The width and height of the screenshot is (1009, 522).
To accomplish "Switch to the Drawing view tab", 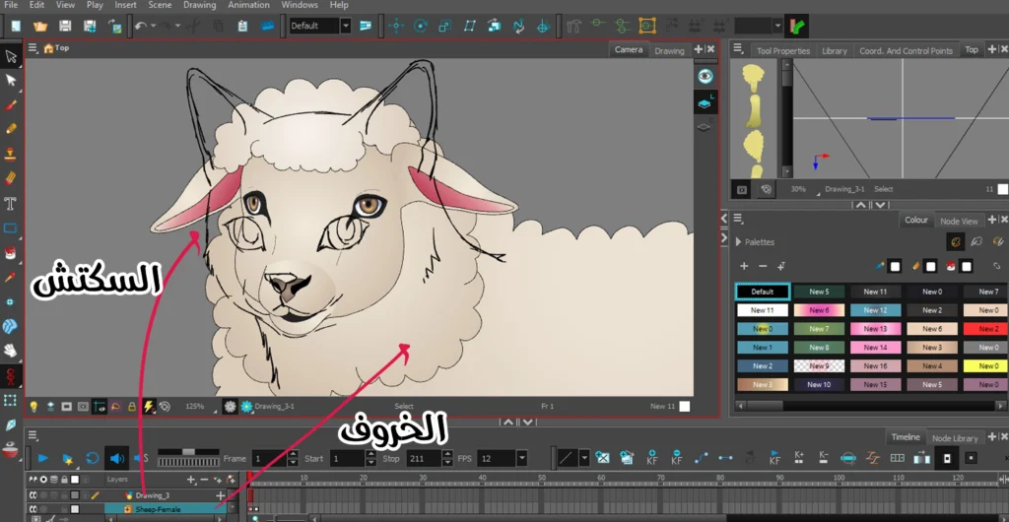I will click(669, 51).
